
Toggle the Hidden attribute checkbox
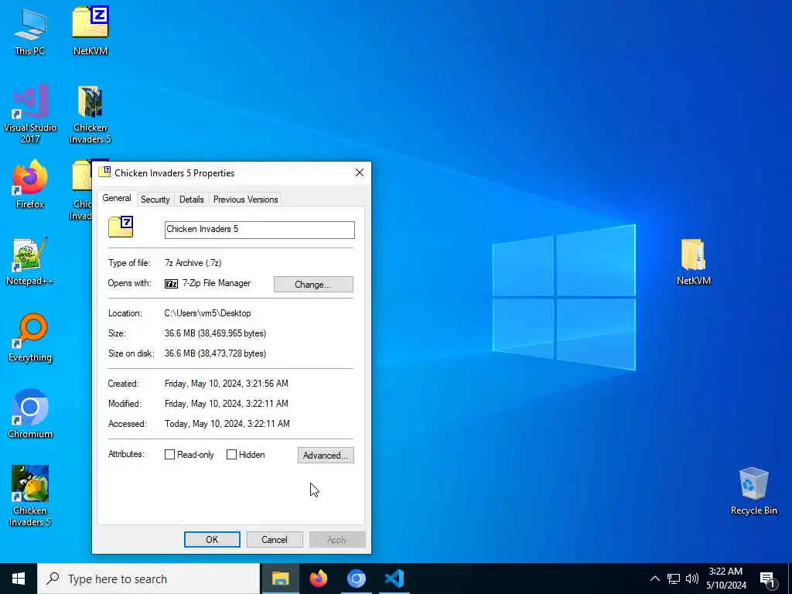click(231, 455)
